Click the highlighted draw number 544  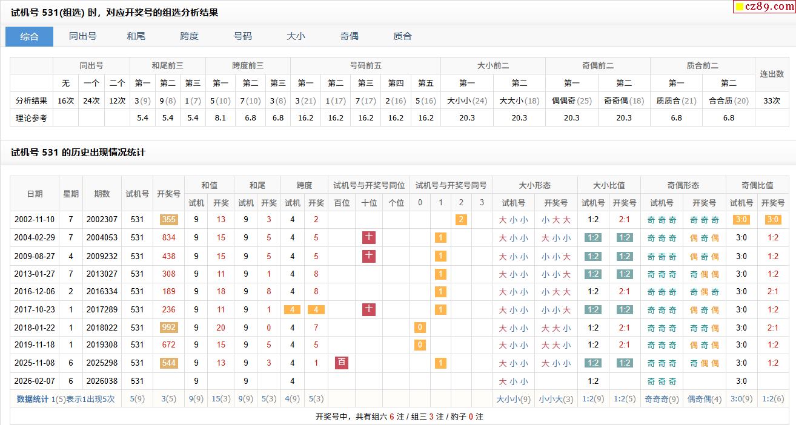[169, 363]
